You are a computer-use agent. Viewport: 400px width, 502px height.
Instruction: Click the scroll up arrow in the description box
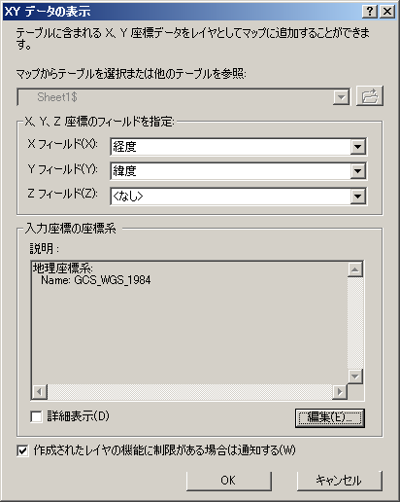tap(355, 269)
